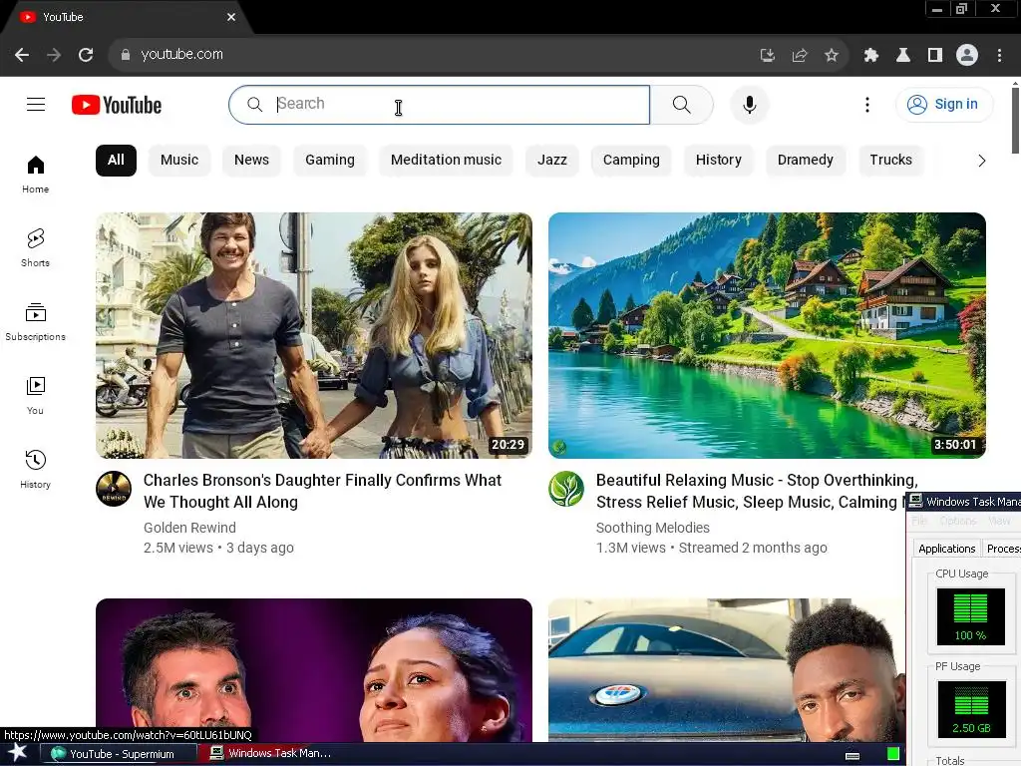The width and height of the screenshot is (1021, 766).
Task: Visit Golden Rewind channel name link
Action: 189,528
